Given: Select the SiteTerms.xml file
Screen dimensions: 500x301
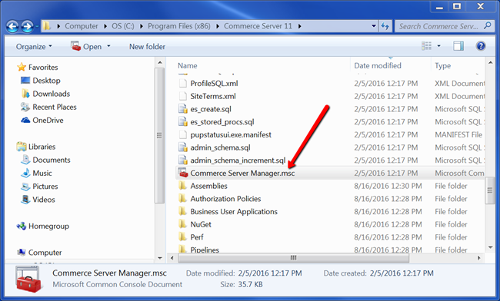Looking at the screenshot, I should point(213,96).
